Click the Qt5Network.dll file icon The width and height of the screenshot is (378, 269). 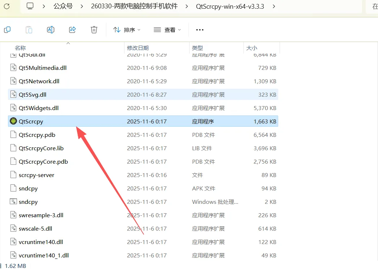click(x=13, y=81)
